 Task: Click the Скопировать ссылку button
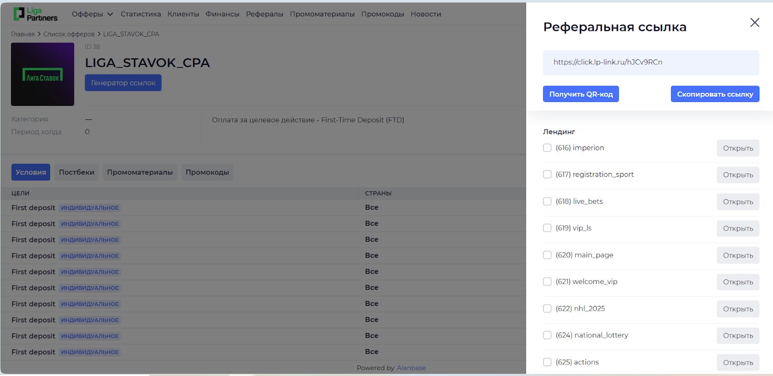[x=715, y=94]
